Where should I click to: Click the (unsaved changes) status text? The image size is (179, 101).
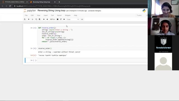95,11
